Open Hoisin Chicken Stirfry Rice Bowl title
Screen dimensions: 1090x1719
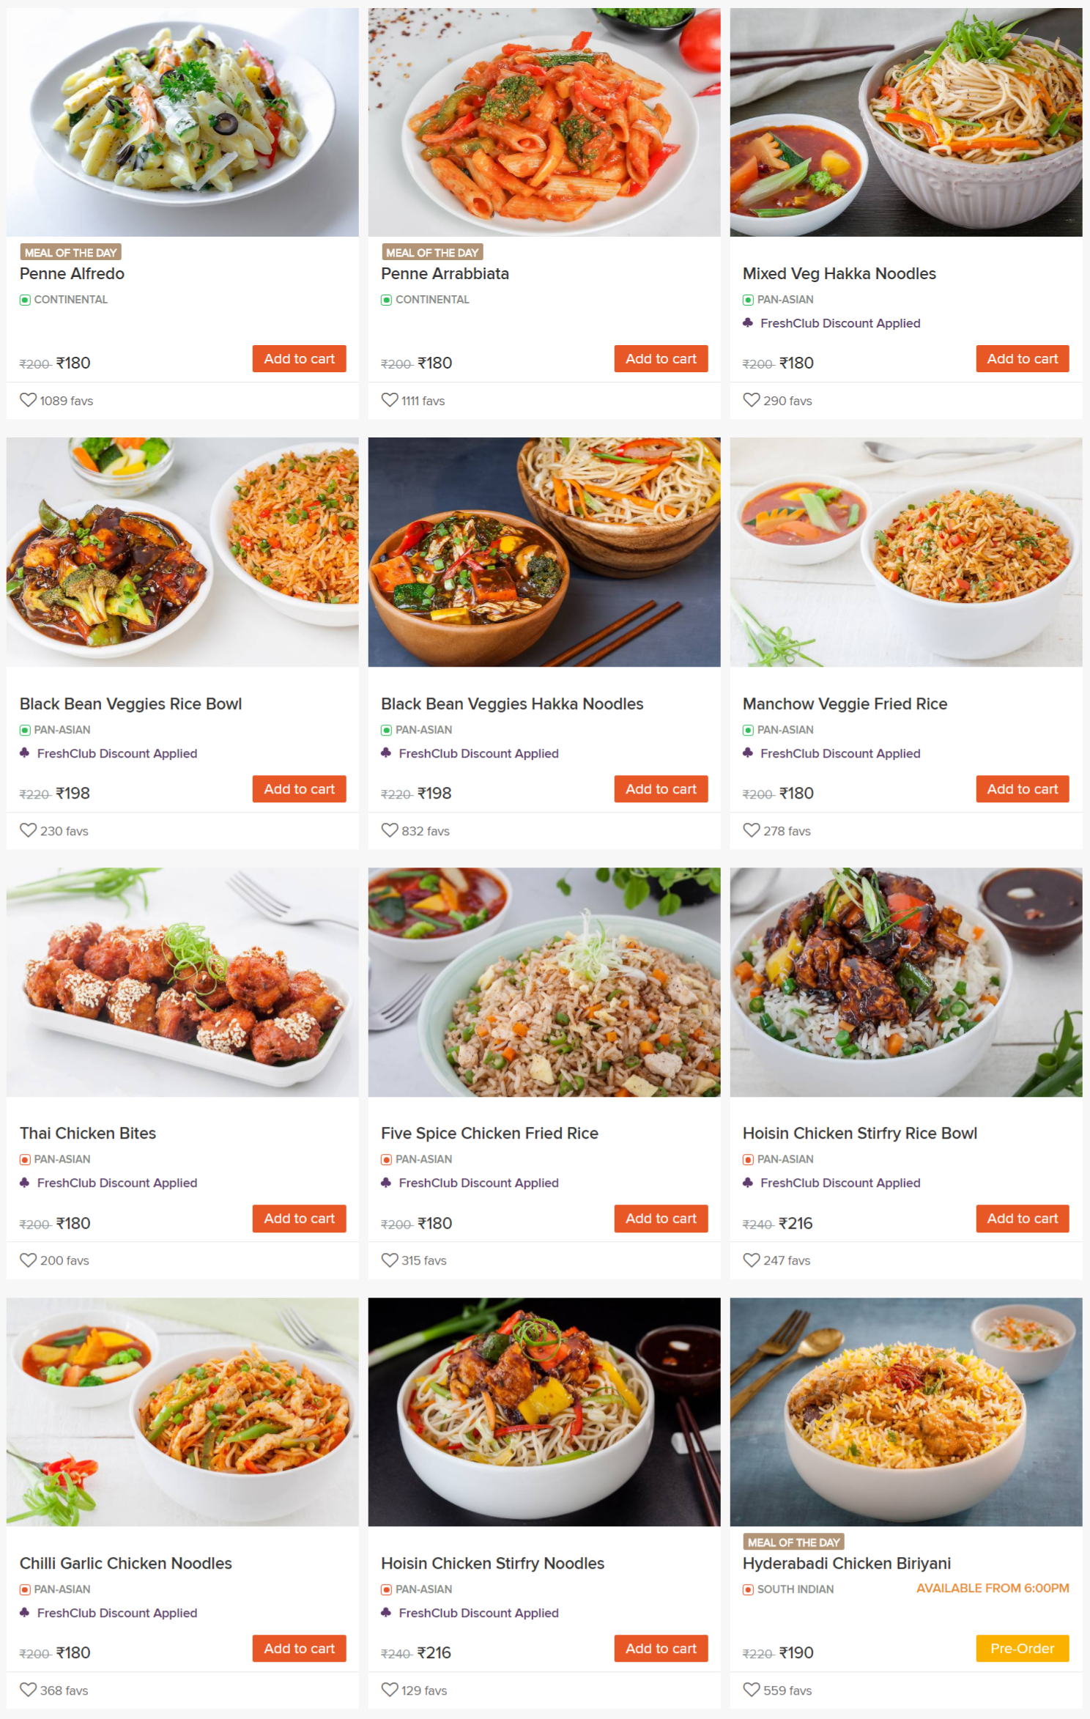(860, 1133)
